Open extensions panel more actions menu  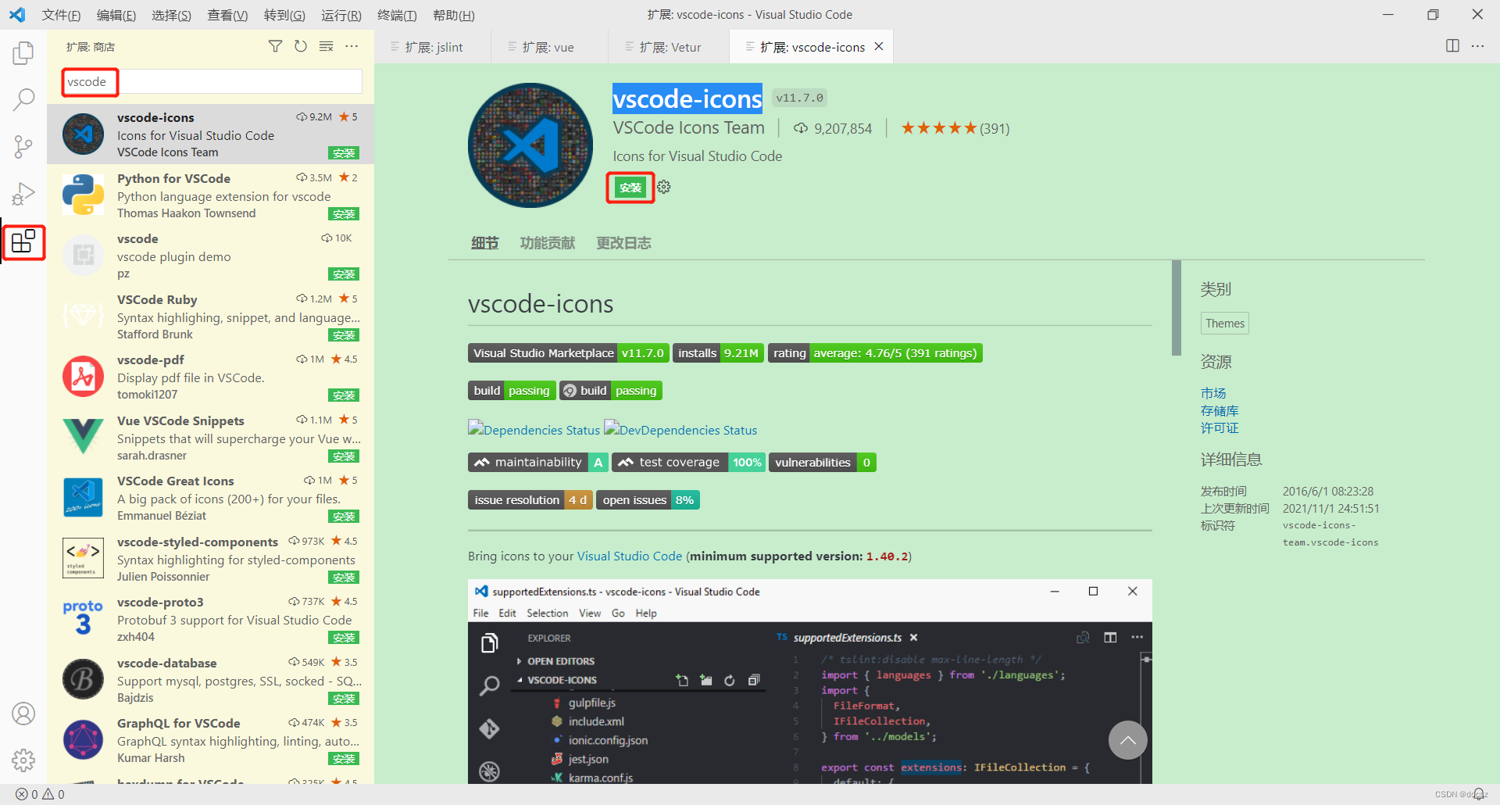(352, 47)
